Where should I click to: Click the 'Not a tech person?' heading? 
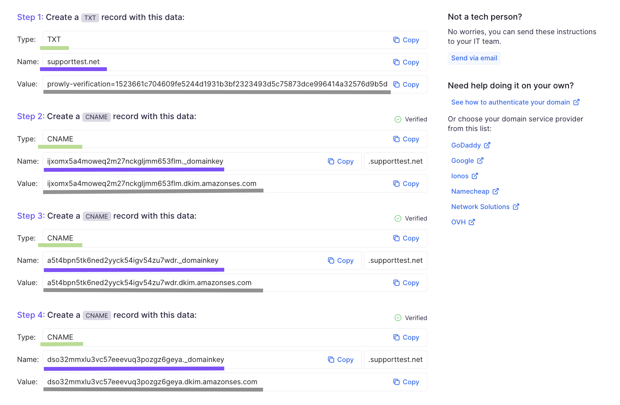pyautogui.click(x=485, y=17)
